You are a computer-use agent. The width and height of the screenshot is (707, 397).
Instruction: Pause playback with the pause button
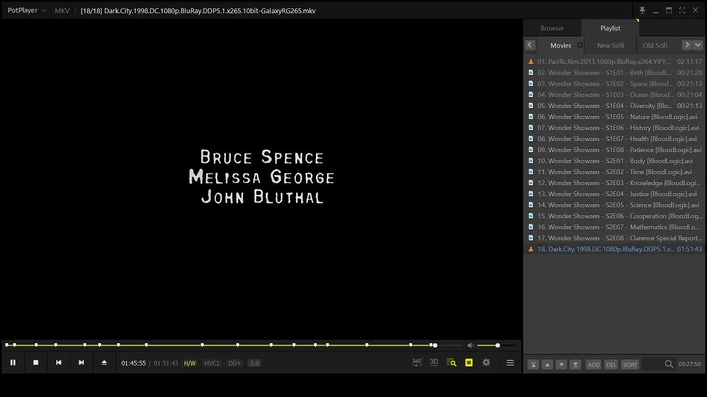pos(13,363)
